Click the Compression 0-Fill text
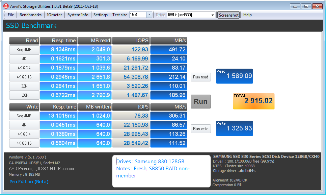 227,185
